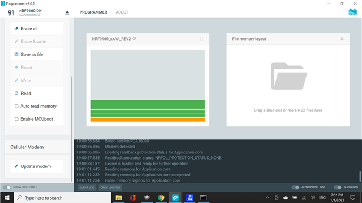Click the Windows taskbar search box
The width and height of the screenshot is (362, 203).
63,197
